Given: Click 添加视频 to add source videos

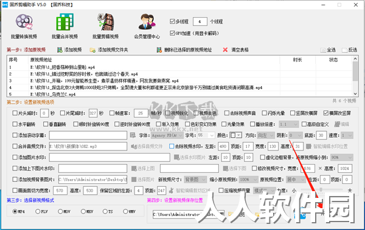Looking at the screenshot, I should [69, 50].
